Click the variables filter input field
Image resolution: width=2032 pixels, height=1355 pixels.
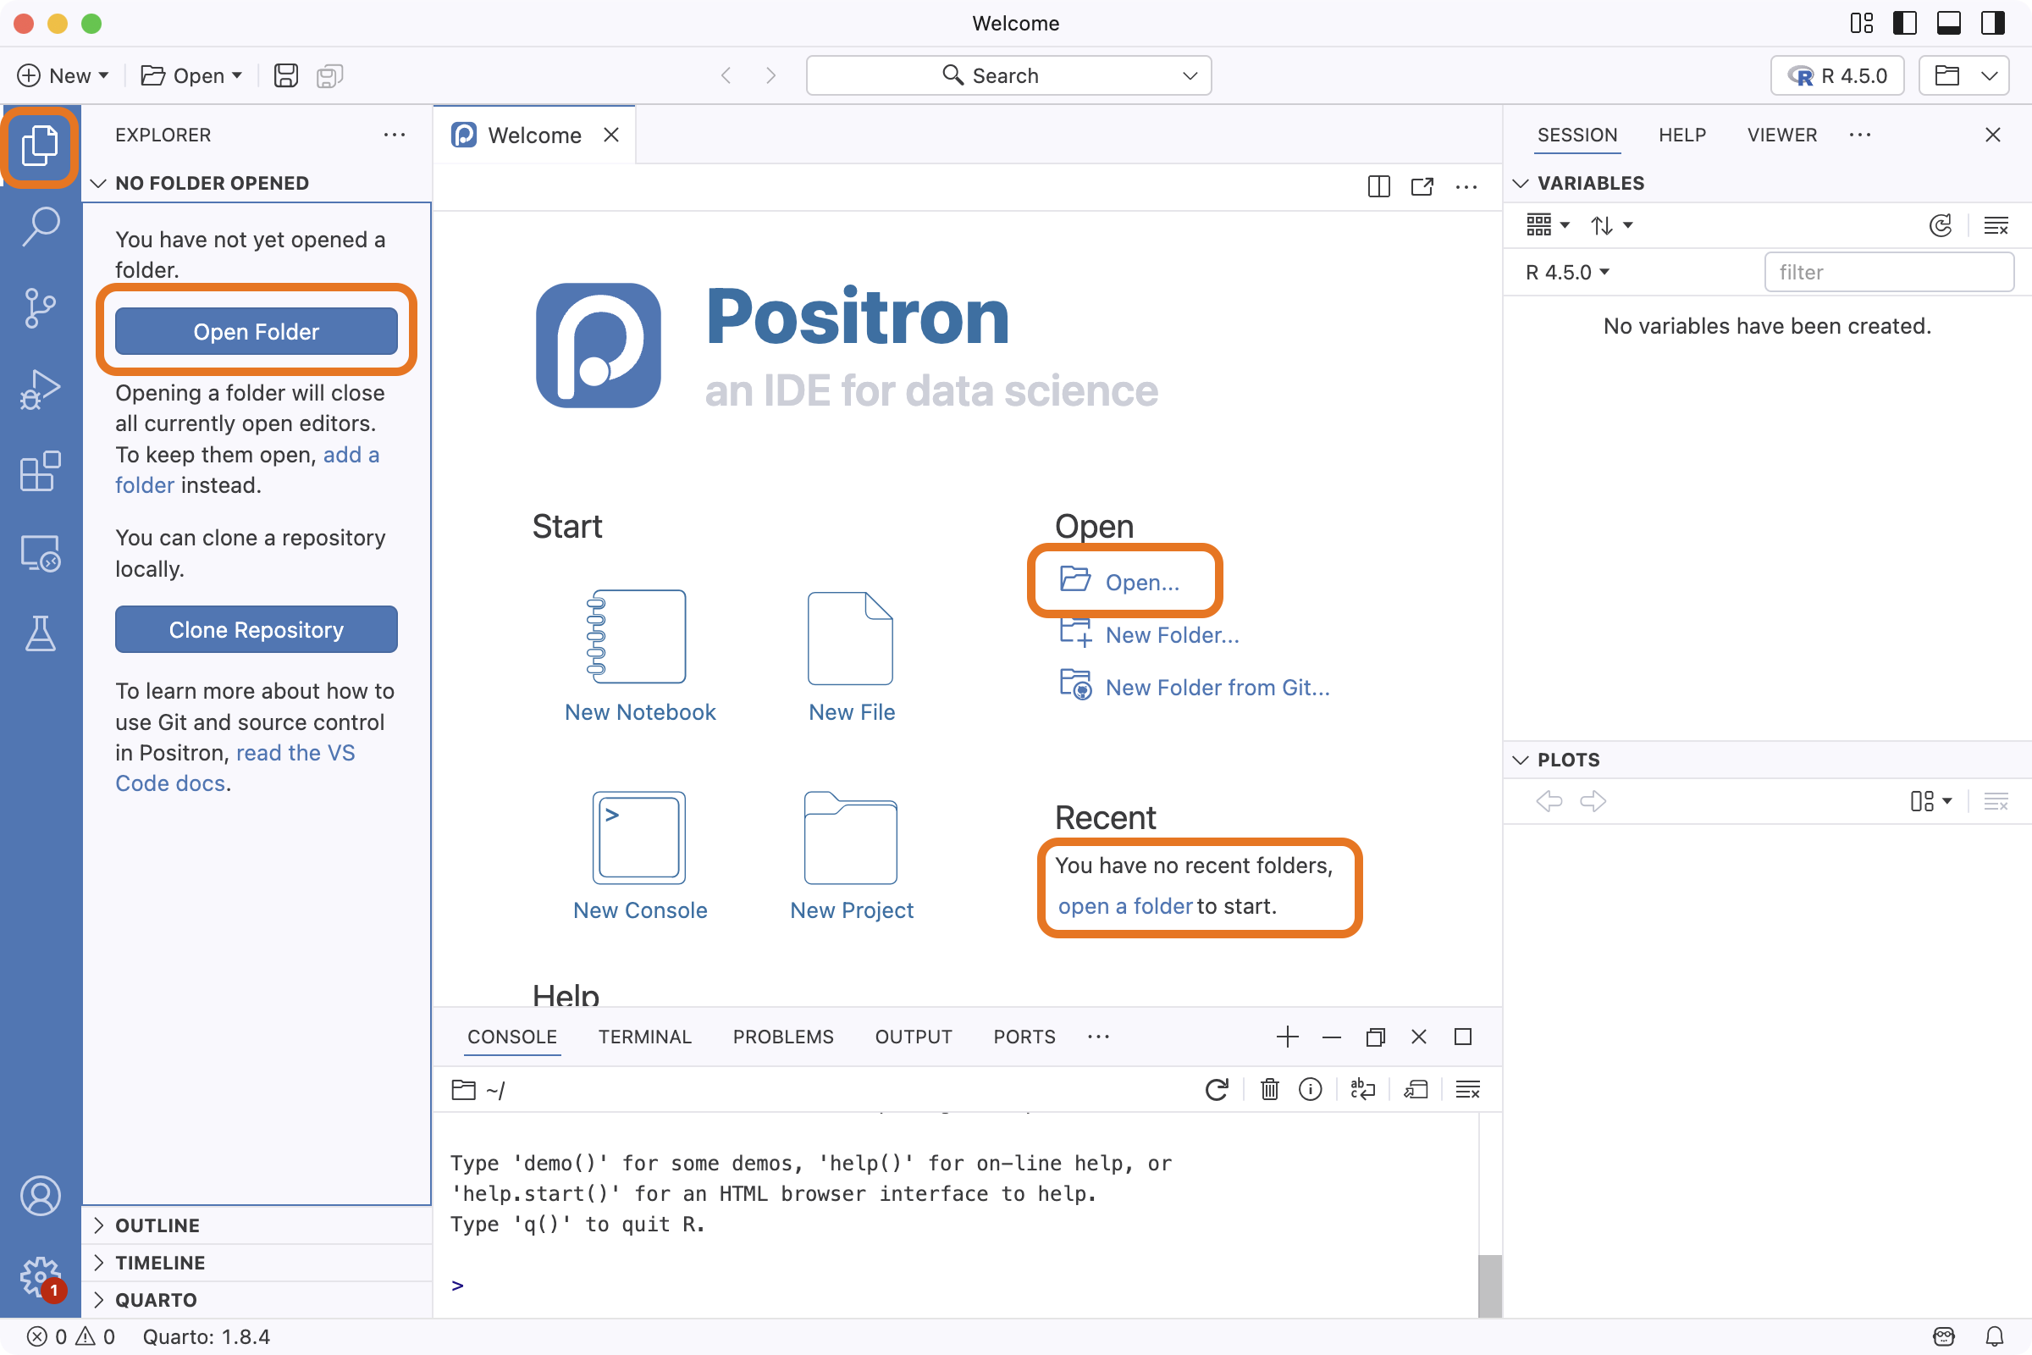point(1889,272)
